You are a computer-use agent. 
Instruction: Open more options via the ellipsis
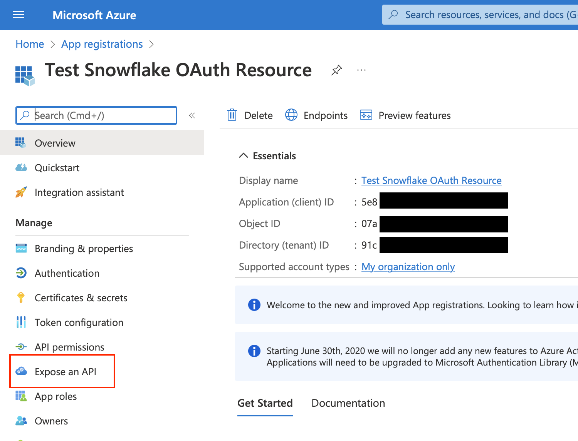[361, 70]
